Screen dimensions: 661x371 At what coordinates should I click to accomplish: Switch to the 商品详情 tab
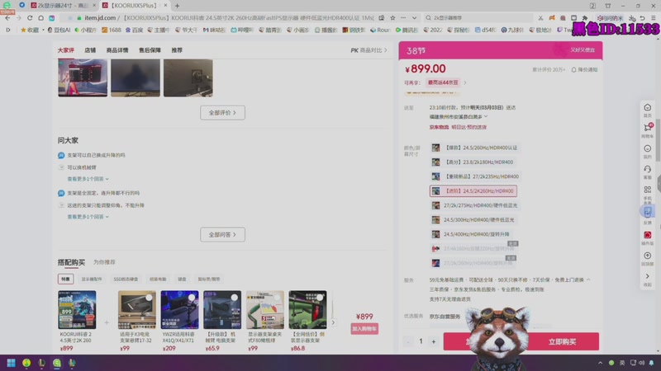pyautogui.click(x=117, y=50)
